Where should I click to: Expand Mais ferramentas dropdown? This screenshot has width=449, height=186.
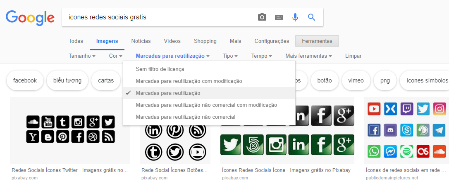click(x=309, y=56)
